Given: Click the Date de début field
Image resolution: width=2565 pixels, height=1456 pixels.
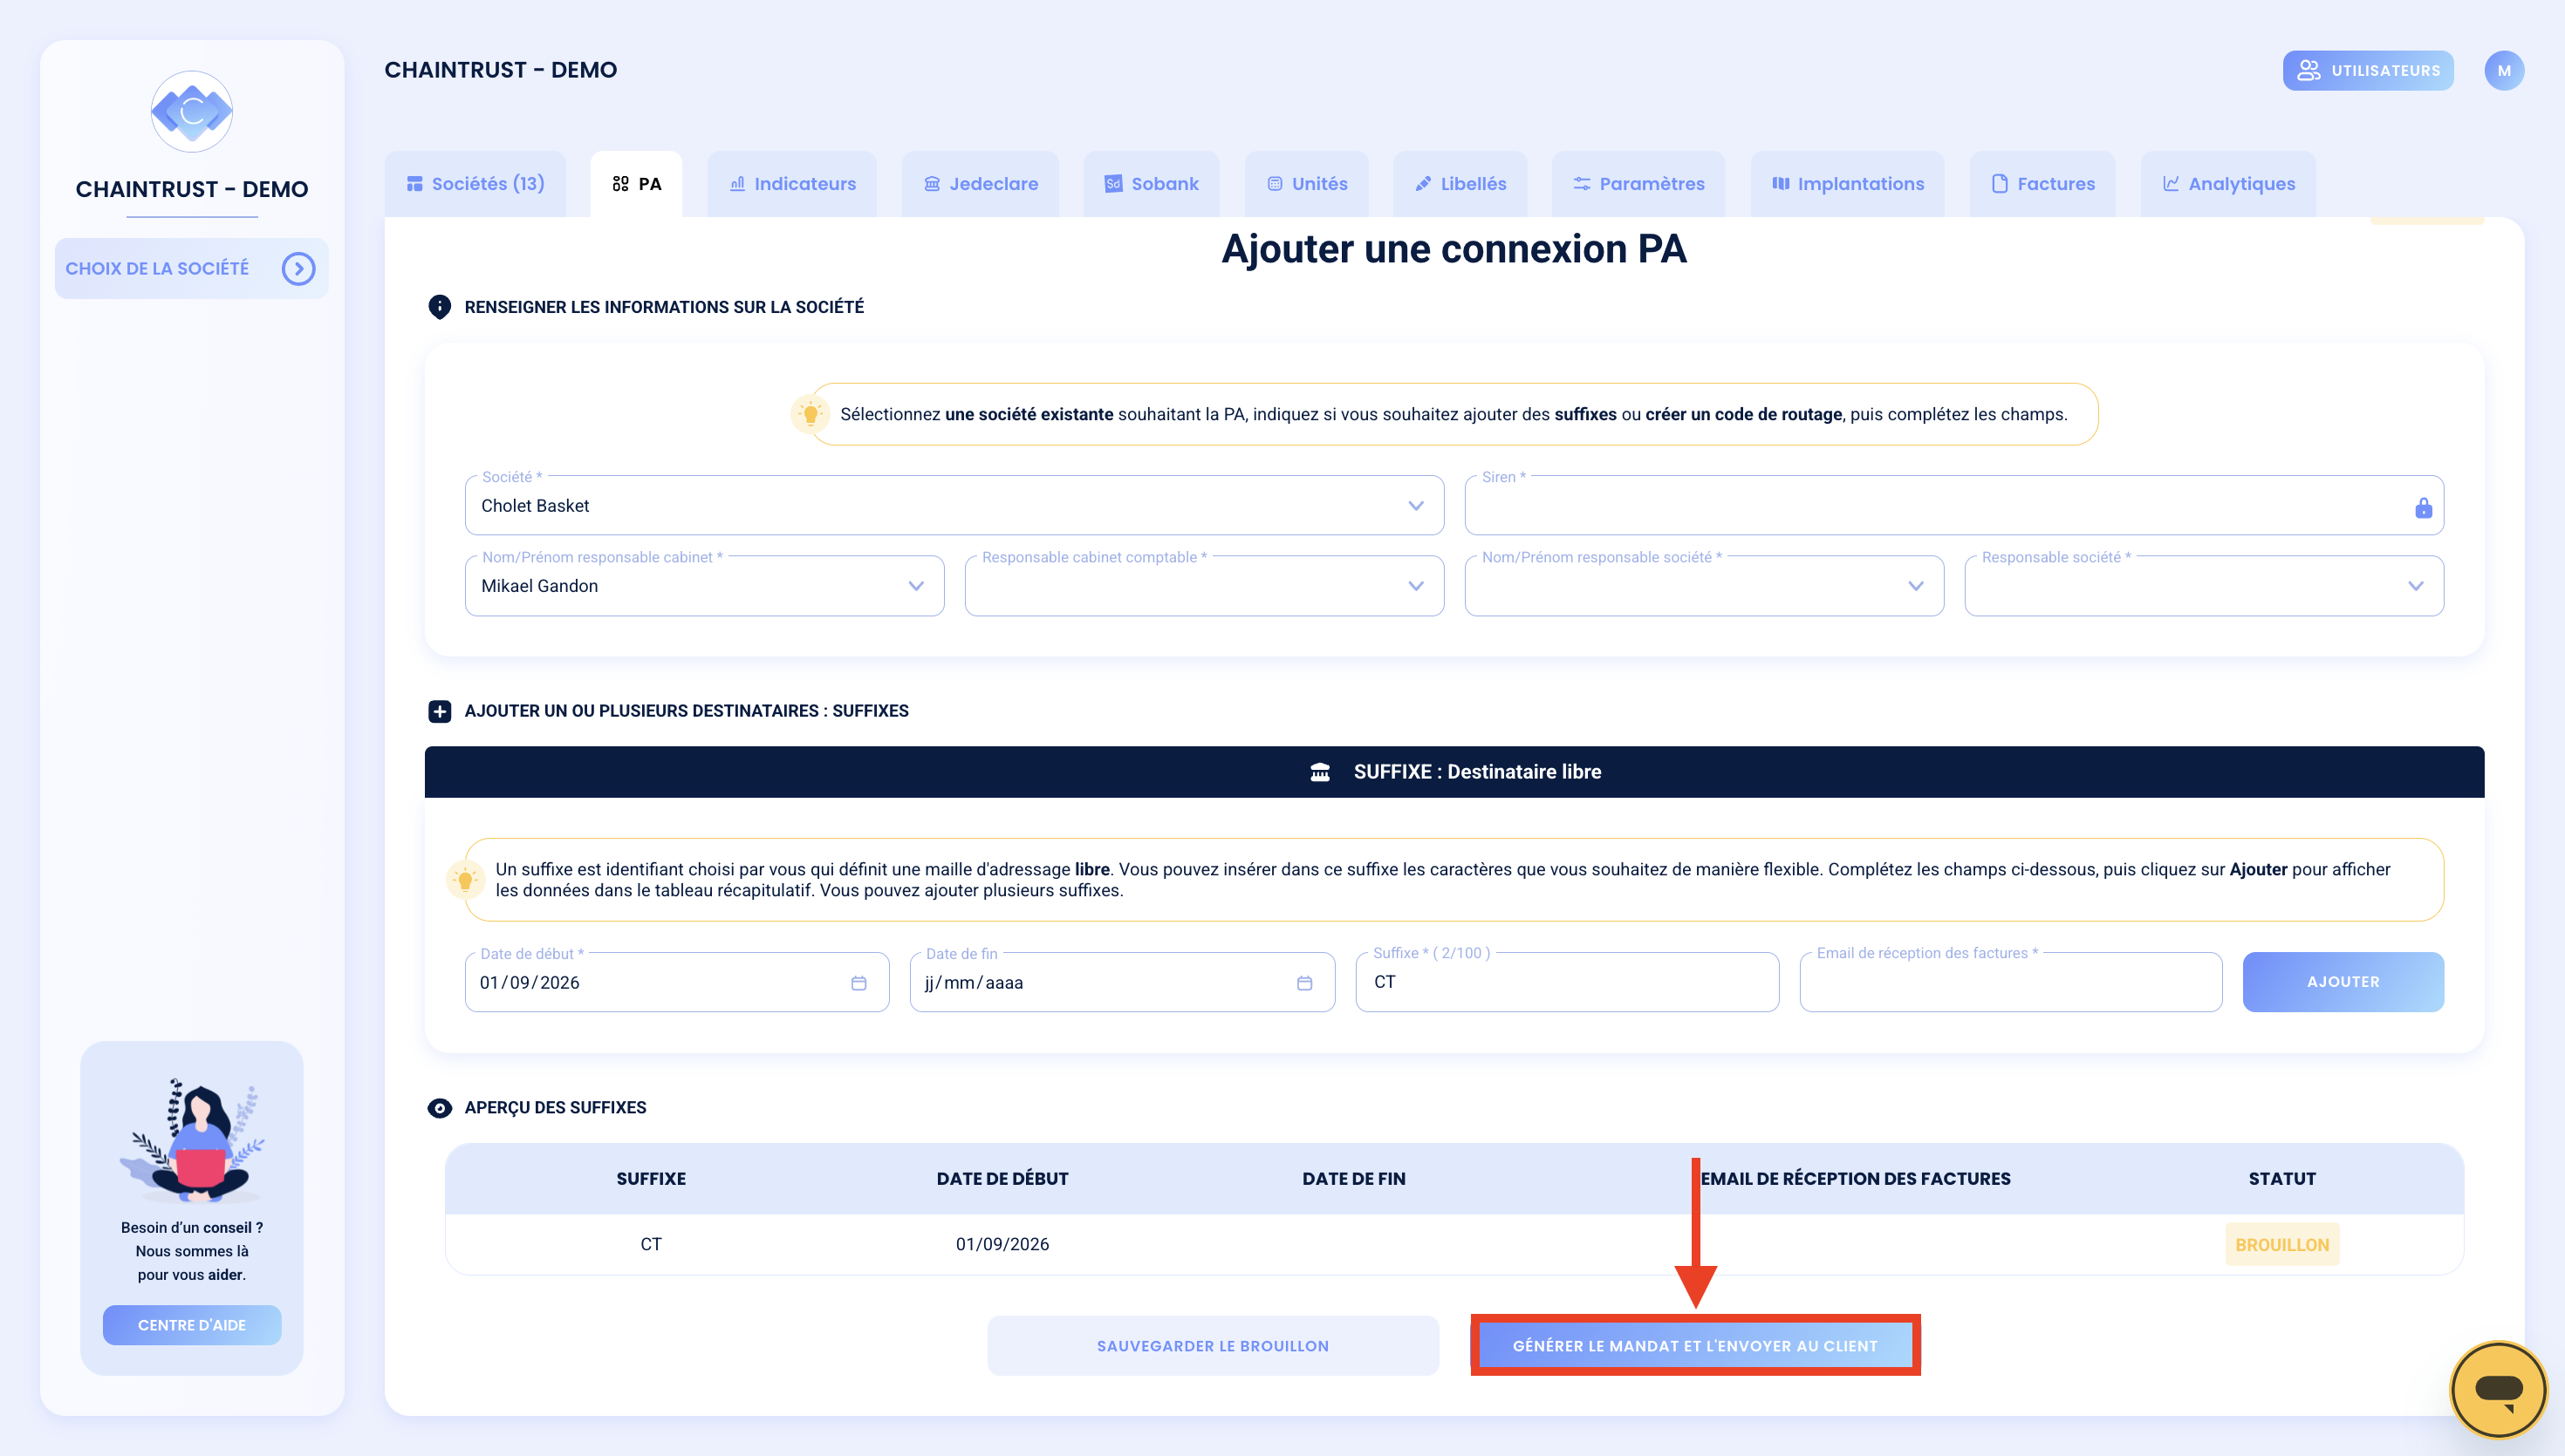Looking at the screenshot, I should point(677,982).
